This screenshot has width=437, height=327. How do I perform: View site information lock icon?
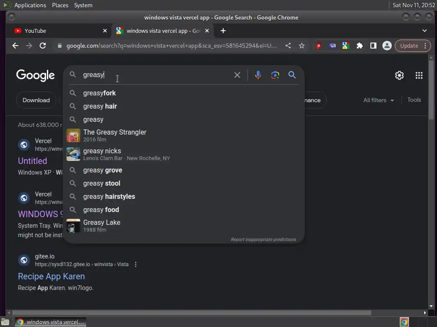(x=60, y=46)
